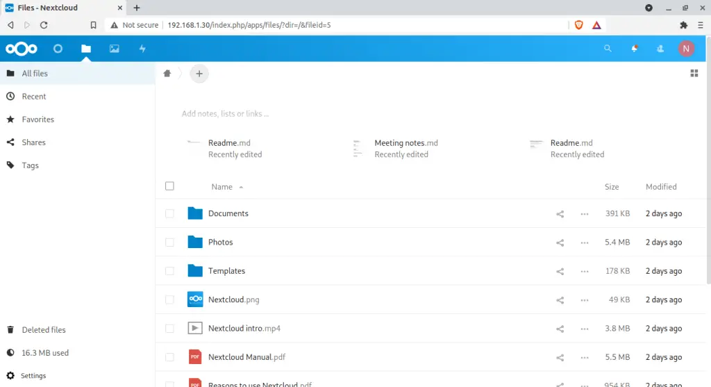Open the Templates folder
Viewport: 711px width, 387px height.
click(x=227, y=271)
